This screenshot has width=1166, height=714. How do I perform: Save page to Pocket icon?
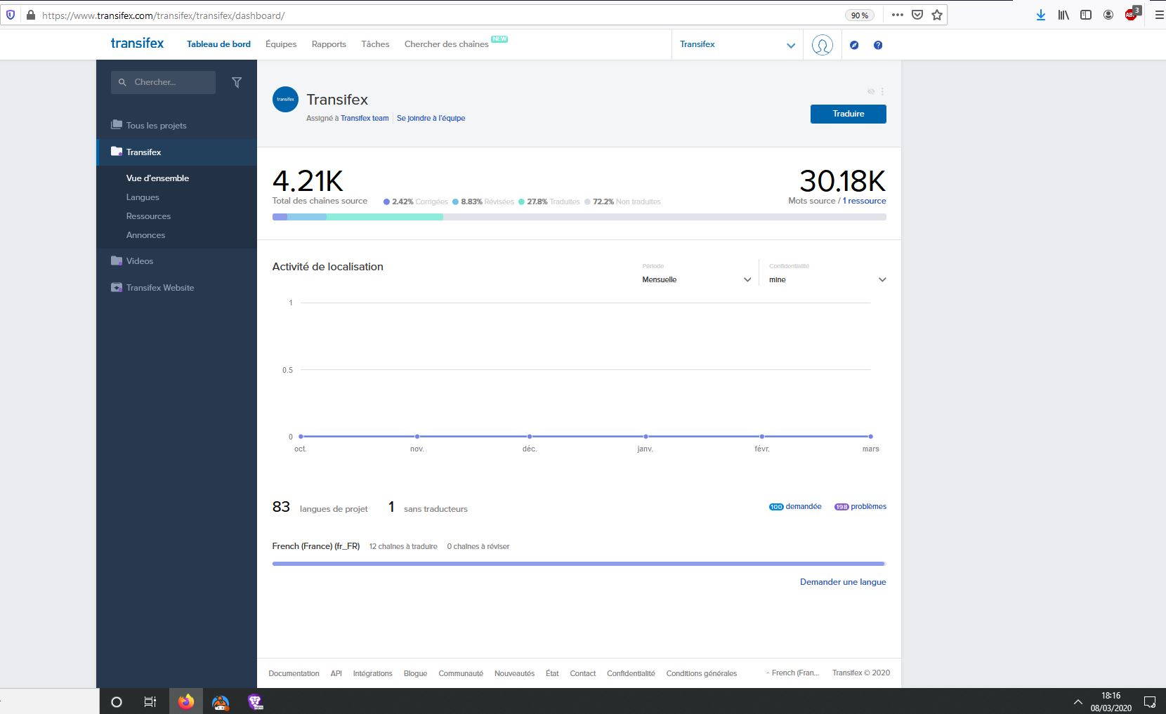(x=917, y=15)
